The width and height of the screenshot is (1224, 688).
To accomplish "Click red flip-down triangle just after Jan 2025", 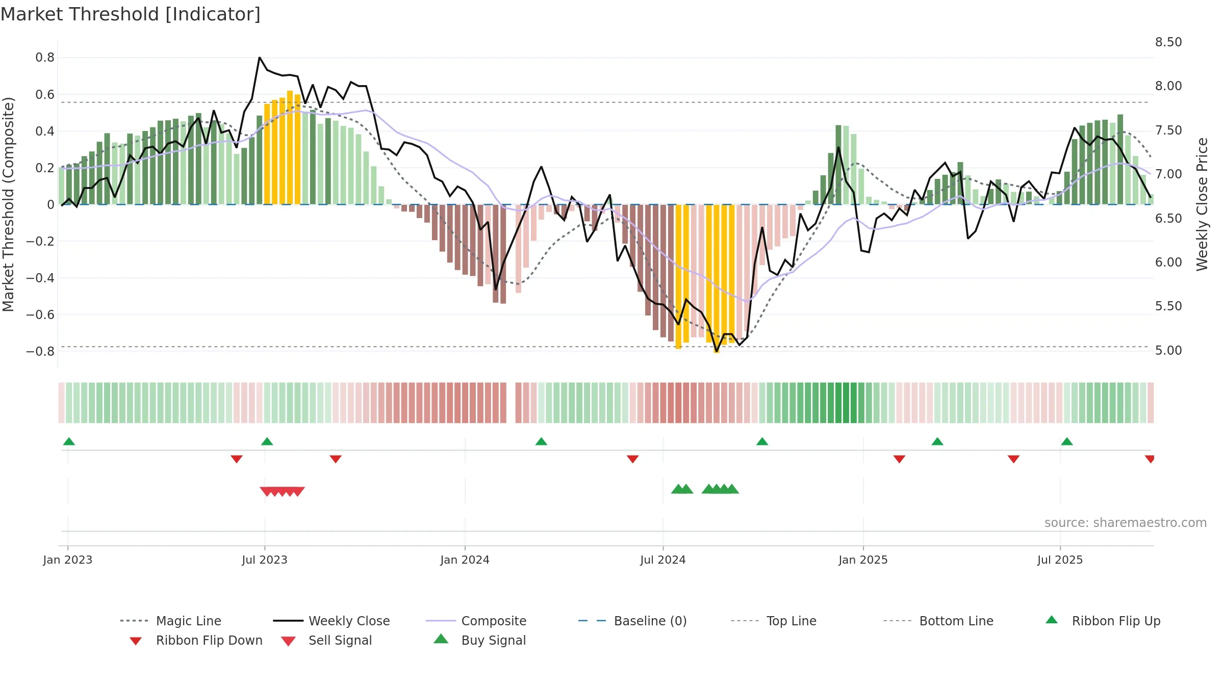I will [x=899, y=459].
